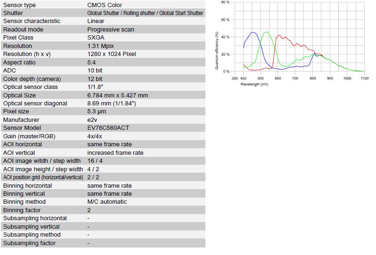Viewport: 376px width, 255px height.
Task: Click the 'Subsampling vertical' row label
Action: tap(32, 227)
